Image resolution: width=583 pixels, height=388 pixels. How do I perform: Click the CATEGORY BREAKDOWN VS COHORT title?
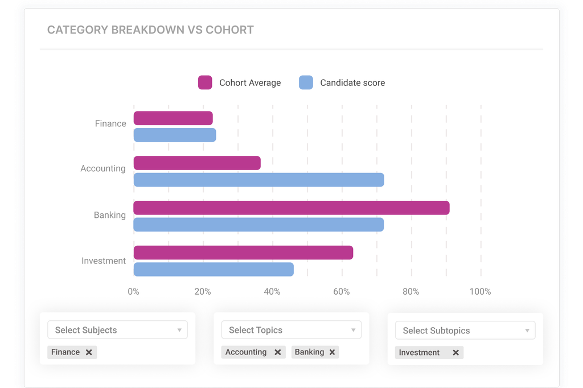(x=150, y=30)
